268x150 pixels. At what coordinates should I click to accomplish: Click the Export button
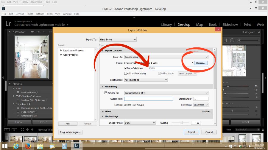click(x=191, y=132)
